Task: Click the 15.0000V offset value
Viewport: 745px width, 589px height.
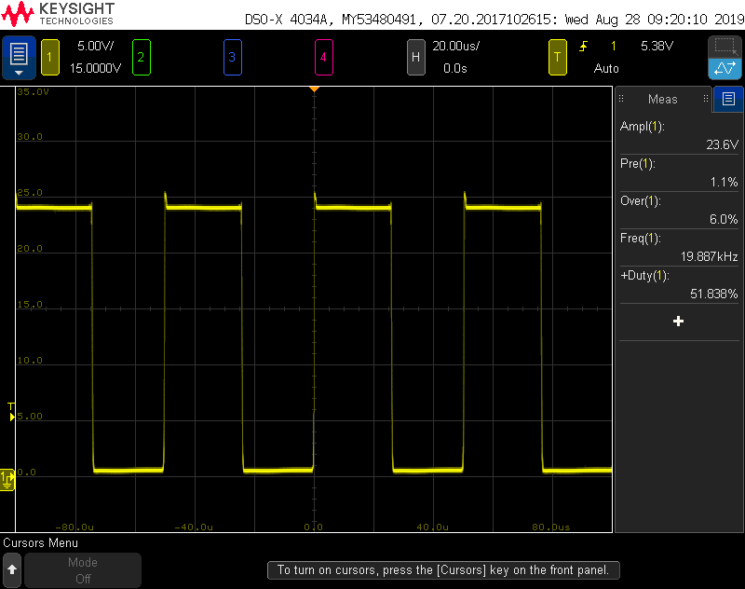Action: [95, 68]
